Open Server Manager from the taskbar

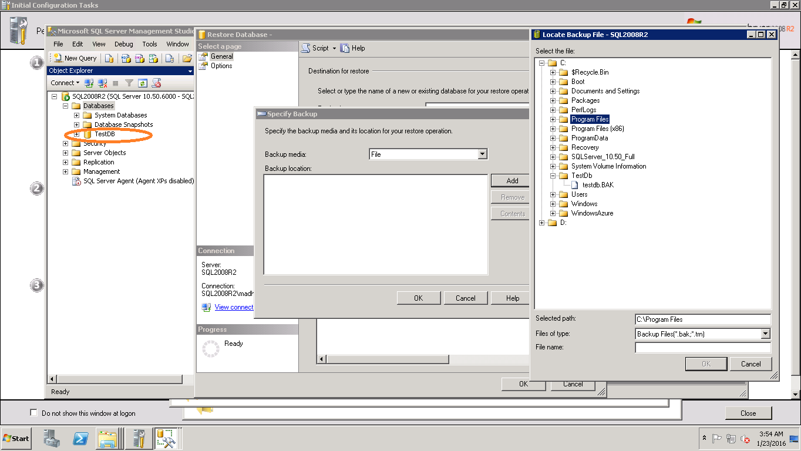[52, 439]
